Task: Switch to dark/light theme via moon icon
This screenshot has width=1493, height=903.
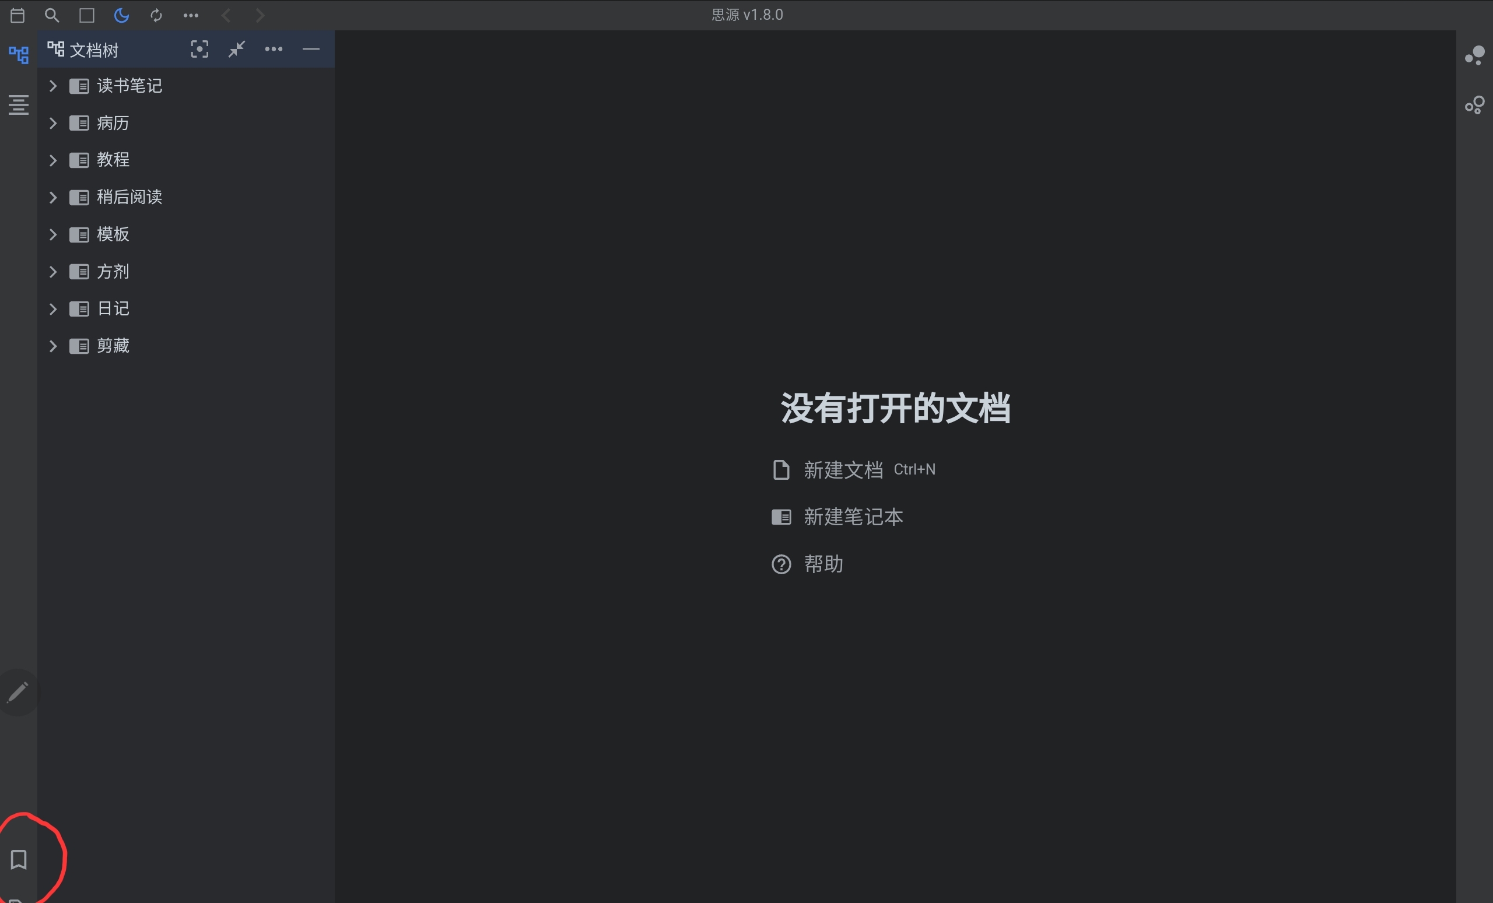Action: (121, 15)
